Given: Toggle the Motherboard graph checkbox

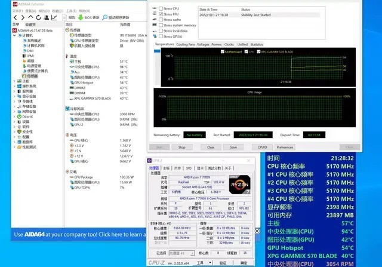Looking at the screenshot, I should click(223, 52).
